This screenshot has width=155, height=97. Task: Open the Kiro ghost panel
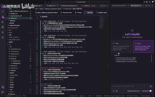[3, 37]
